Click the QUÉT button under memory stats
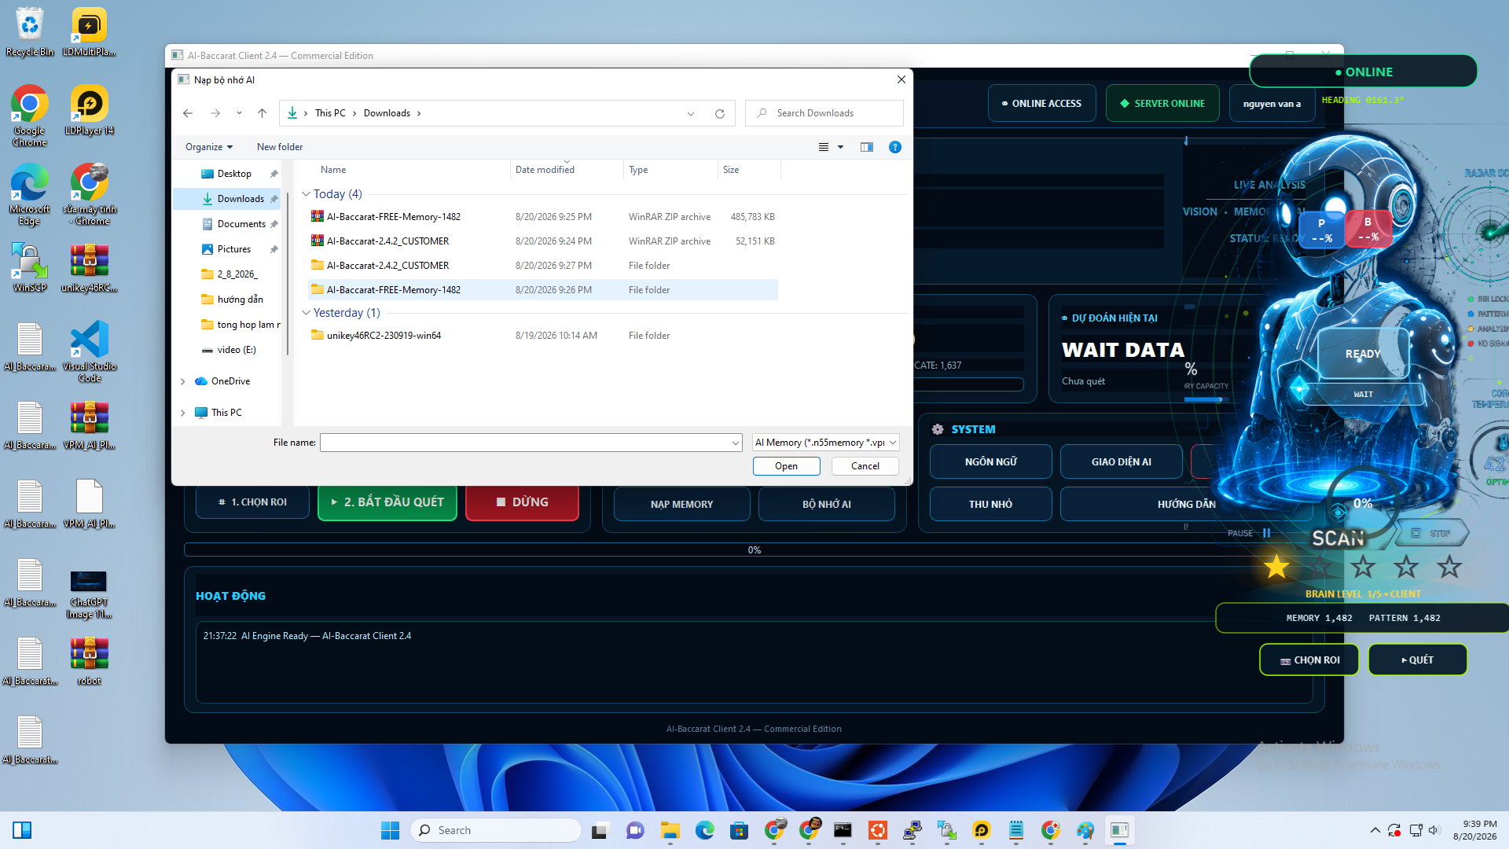Viewport: 1509px width, 849px height. [x=1417, y=660]
